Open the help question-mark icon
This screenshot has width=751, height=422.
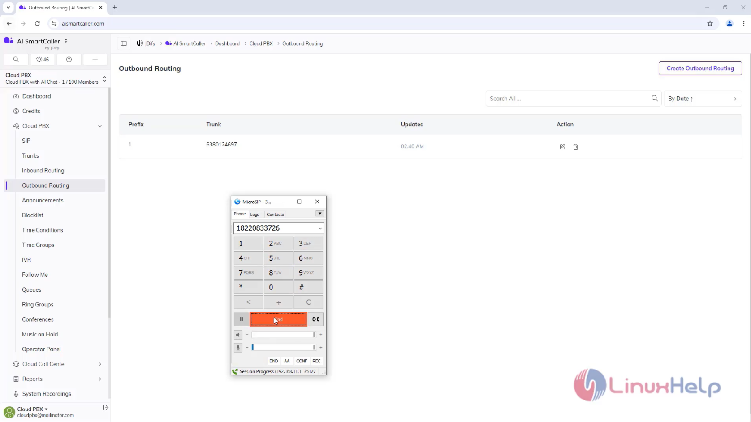(69, 60)
